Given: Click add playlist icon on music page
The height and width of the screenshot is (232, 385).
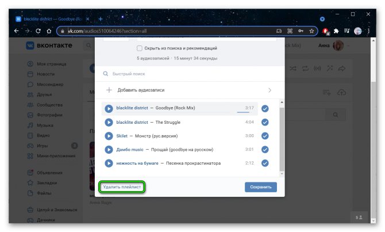Looking at the screenshot, I should pyautogui.click(x=326, y=93).
